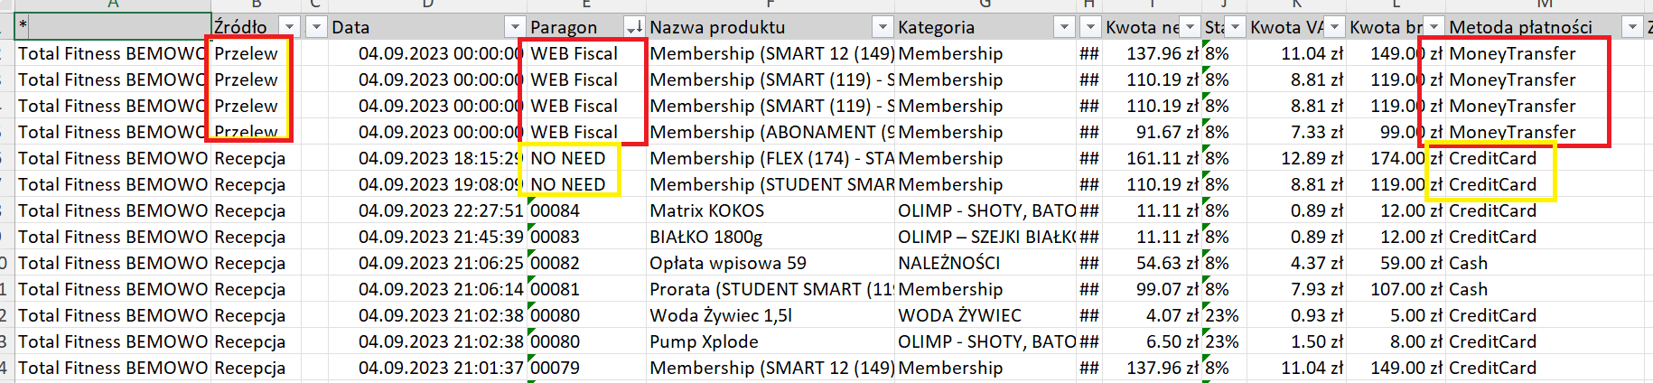Viewport: 1653px width, 383px height.
Task: Expand the Stawka column filter dropdown
Action: click(1236, 27)
